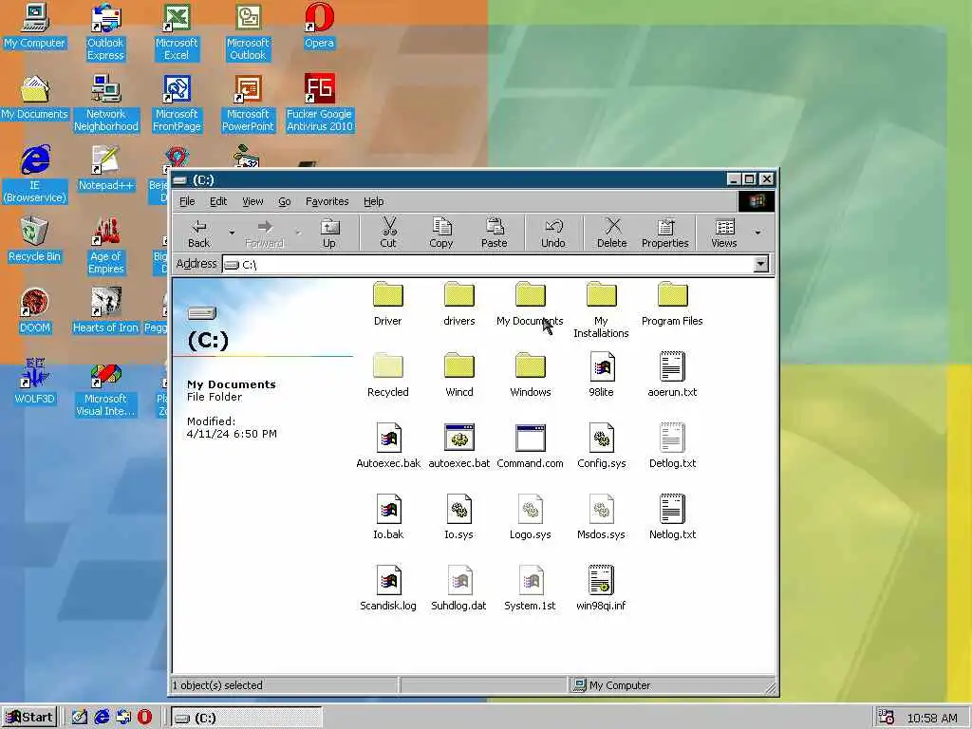Select the autoexec.bat file
The height and width of the screenshot is (729, 972).
(458, 446)
